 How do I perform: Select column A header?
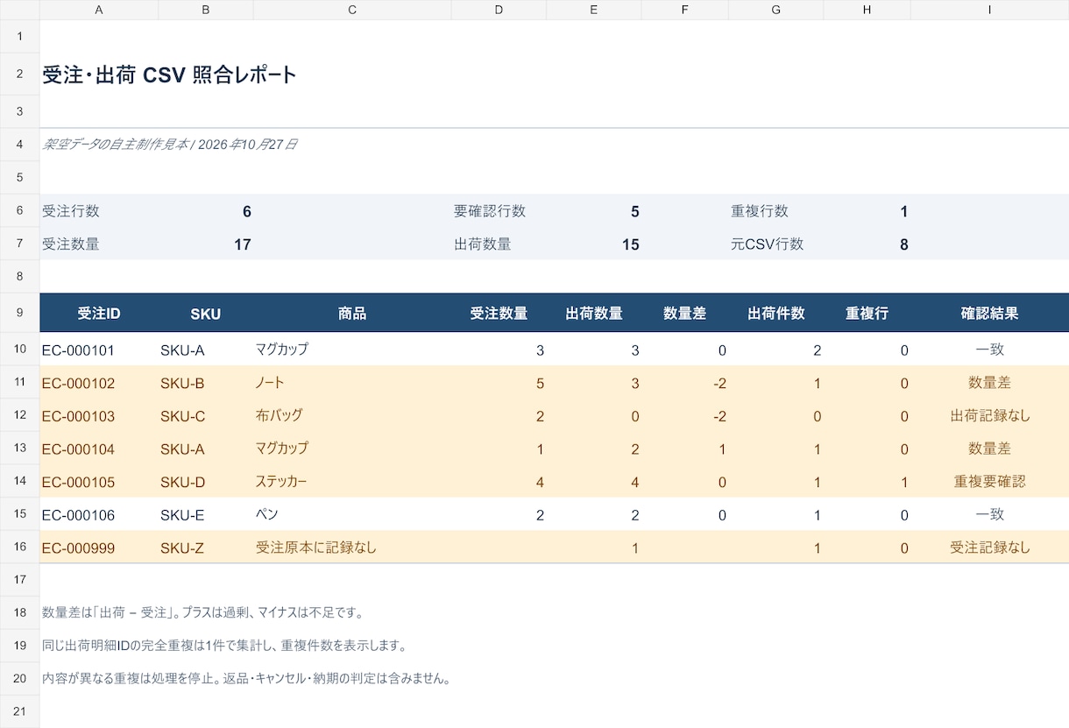(x=98, y=10)
